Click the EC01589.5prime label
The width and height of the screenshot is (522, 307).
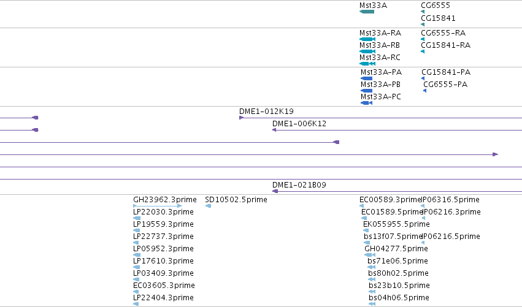(391, 212)
